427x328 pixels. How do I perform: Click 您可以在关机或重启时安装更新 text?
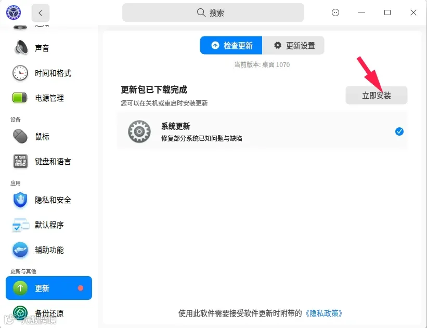[x=164, y=103]
